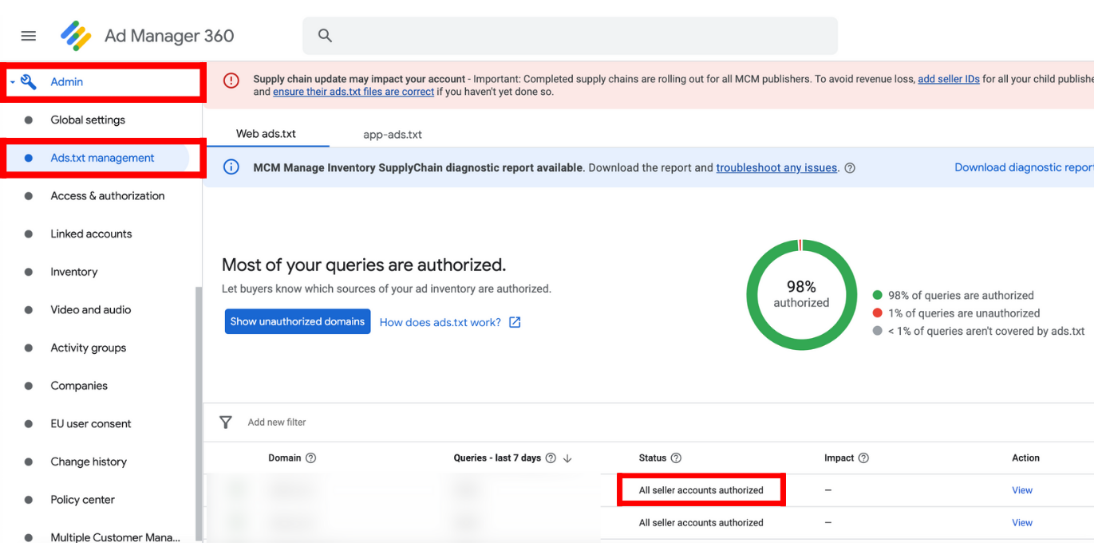Click help icon next to Domain header
The image size is (1094, 558).
click(311, 458)
